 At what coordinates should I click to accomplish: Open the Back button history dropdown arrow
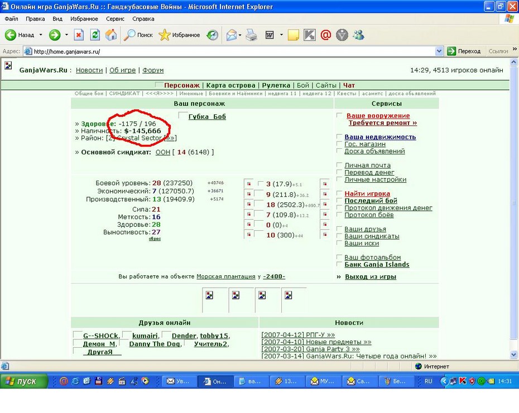coord(41,35)
